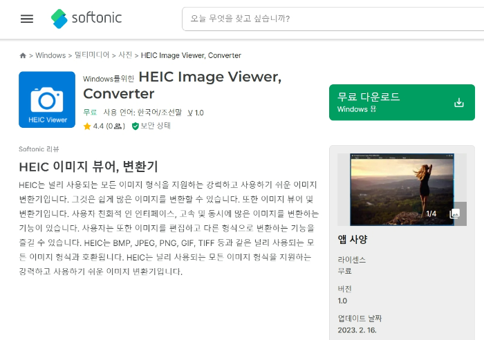Open the 사진 breadcrumb link

click(x=125, y=55)
